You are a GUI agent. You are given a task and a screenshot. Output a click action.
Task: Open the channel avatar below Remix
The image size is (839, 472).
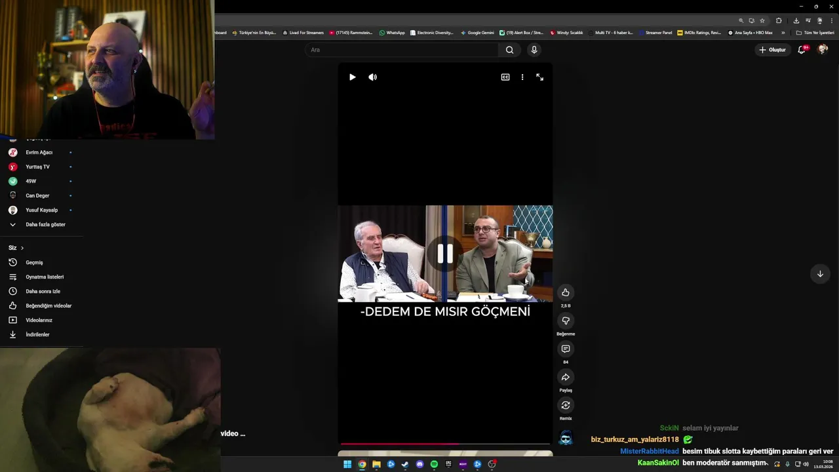pyautogui.click(x=566, y=437)
